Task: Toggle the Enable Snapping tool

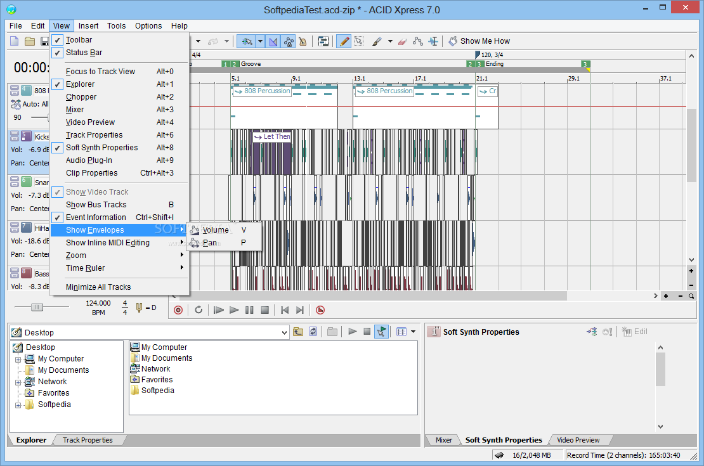Action: 247,41
